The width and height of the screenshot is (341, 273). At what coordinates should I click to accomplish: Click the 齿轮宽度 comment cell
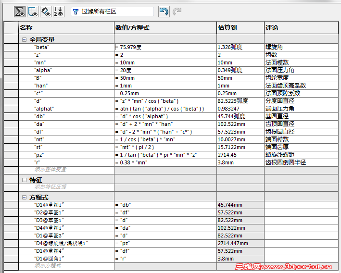coord(301,78)
